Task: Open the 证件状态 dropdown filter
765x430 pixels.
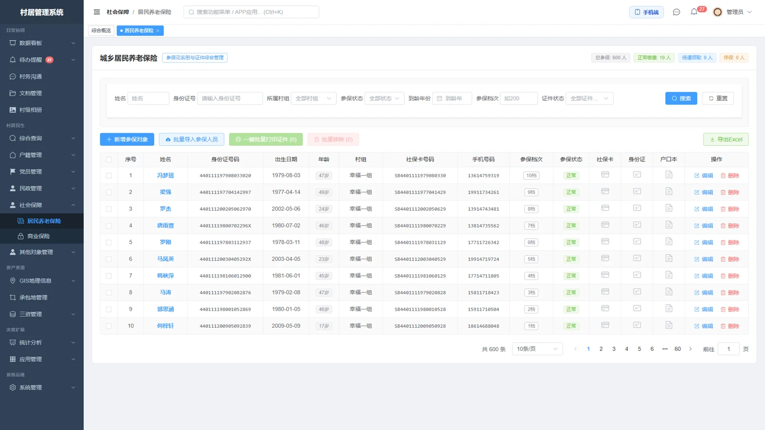Action: click(x=589, y=98)
